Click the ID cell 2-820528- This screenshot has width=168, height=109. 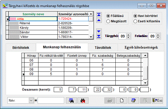(x=73, y=23)
